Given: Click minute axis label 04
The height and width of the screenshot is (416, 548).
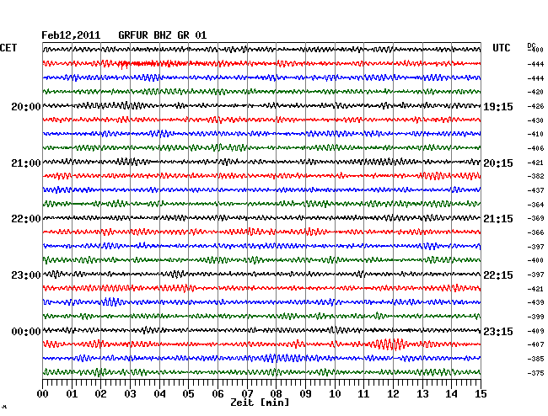Looking at the screenshot, I should (x=159, y=394).
